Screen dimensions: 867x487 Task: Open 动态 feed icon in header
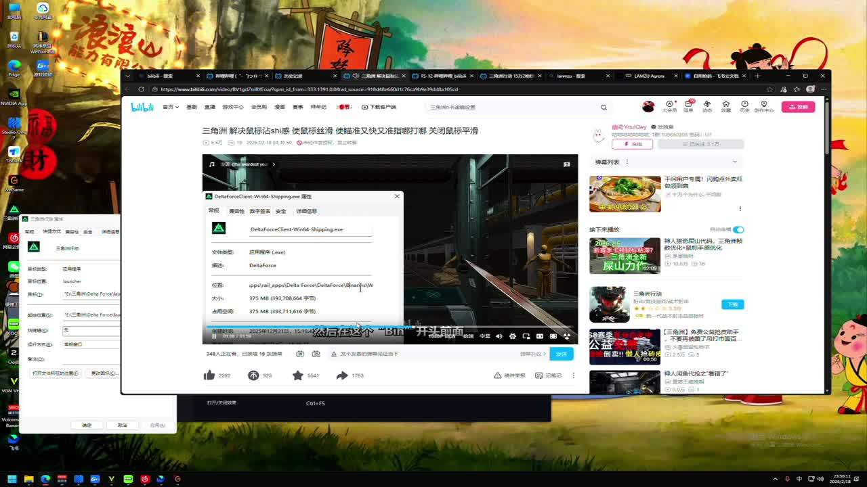(707, 106)
